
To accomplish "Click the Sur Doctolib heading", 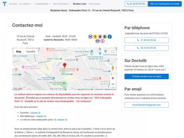I will 135,61.
